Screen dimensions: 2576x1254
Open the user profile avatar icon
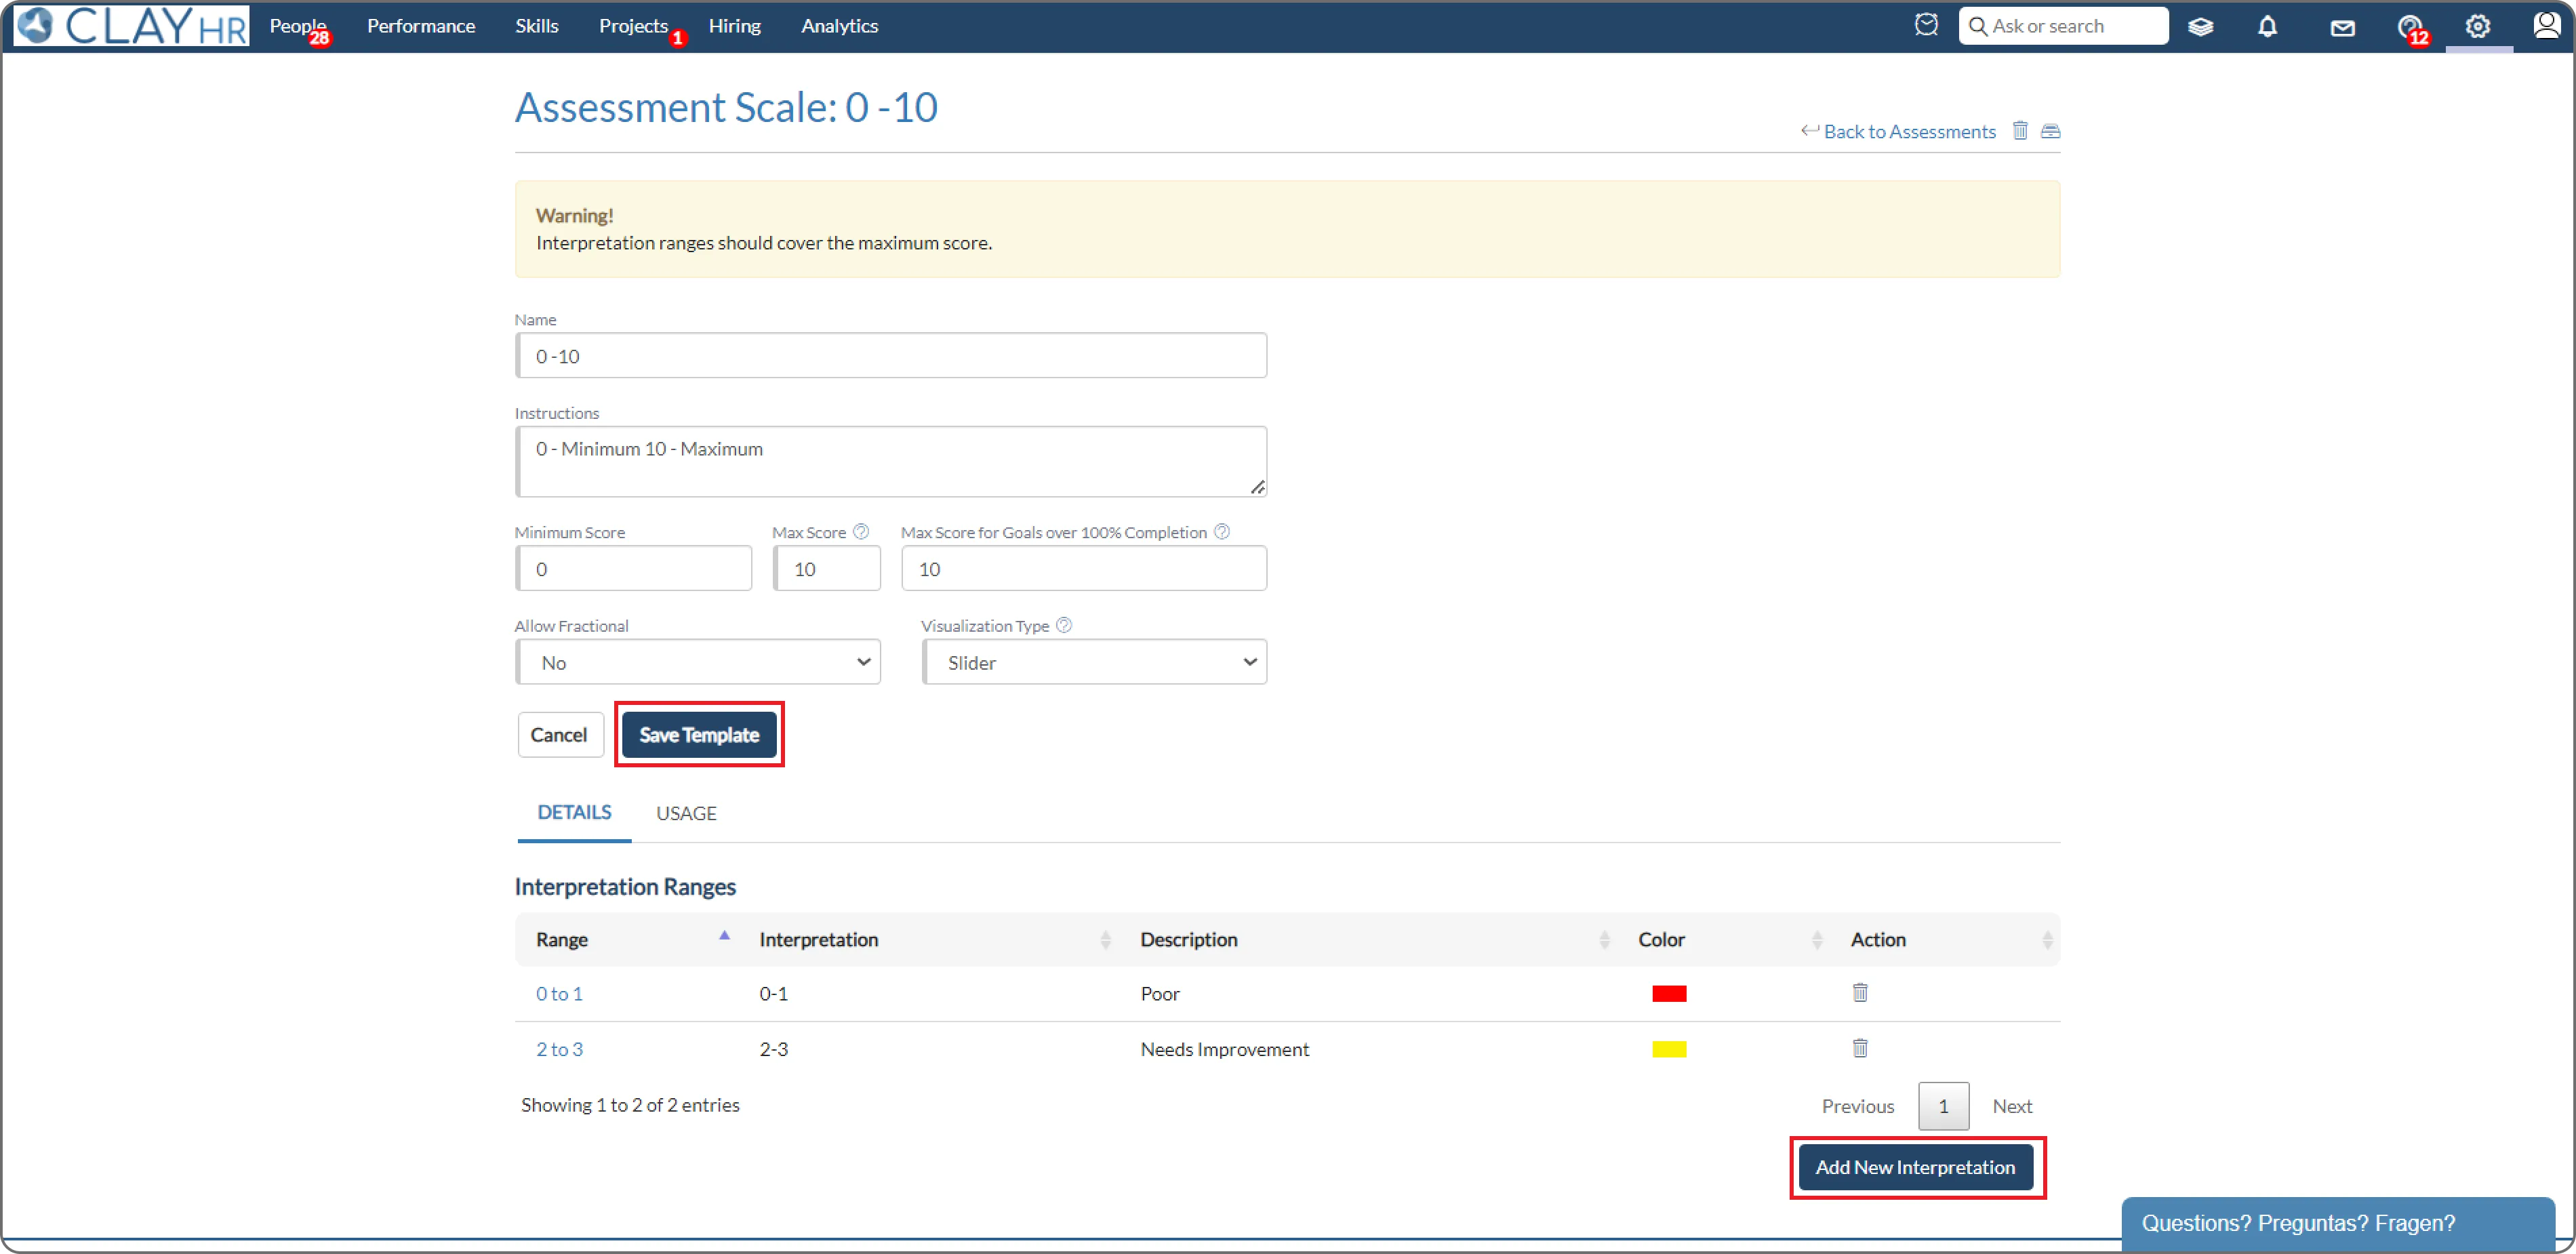2546,25
